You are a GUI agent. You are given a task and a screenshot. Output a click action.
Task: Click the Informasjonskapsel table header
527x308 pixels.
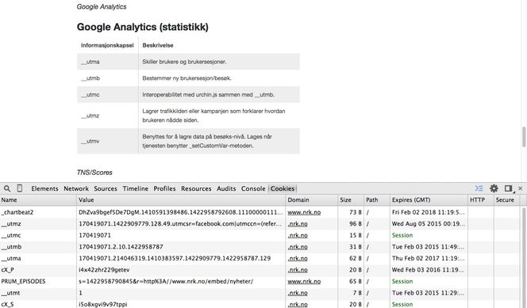point(107,45)
